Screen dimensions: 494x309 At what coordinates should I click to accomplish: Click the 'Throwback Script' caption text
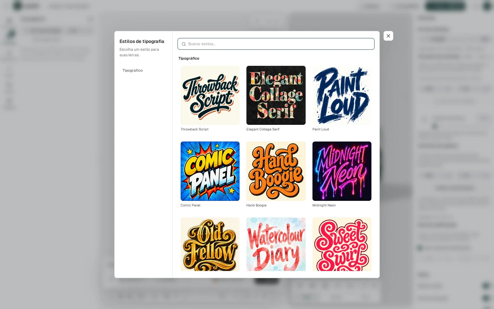[x=195, y=129]
